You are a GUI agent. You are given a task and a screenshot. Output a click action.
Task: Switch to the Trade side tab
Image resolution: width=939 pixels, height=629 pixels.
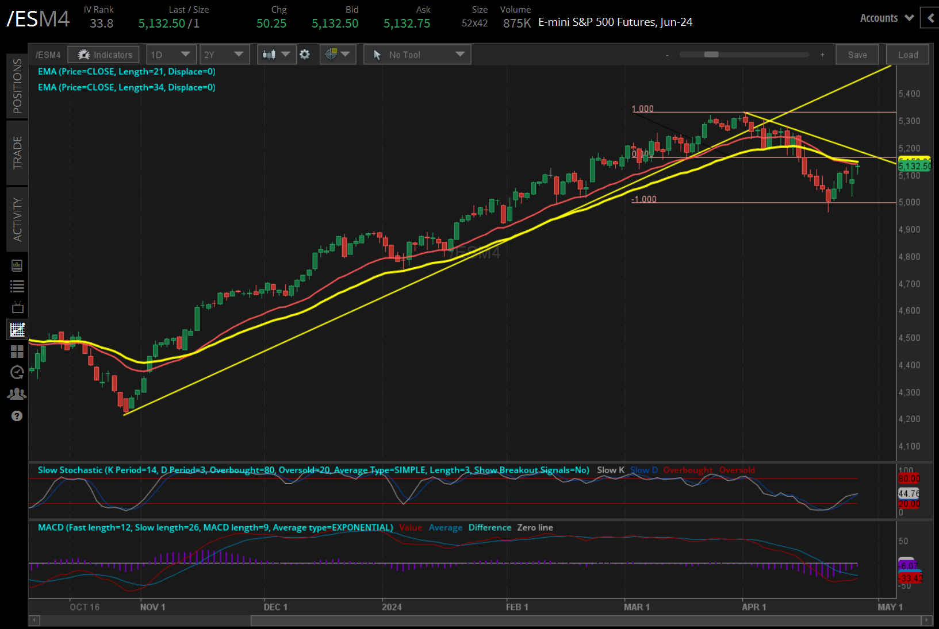click(x=17, y=152)
